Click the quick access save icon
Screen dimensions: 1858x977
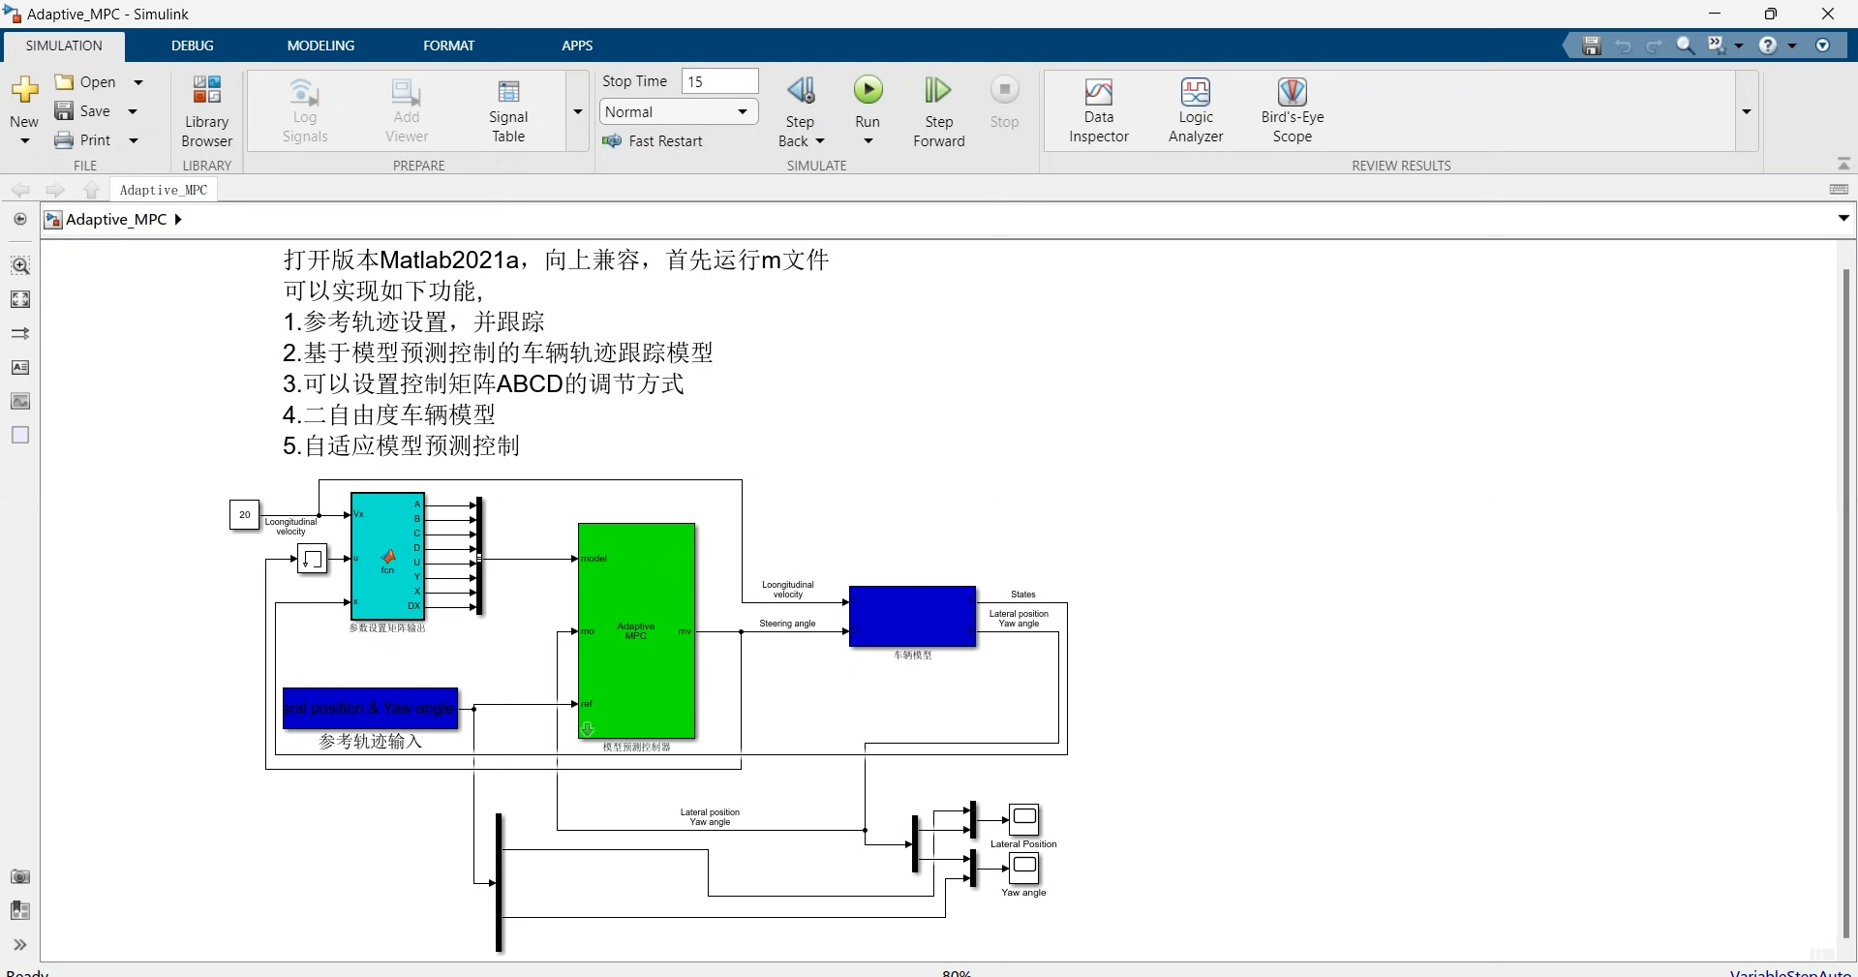coord(1592,46)
